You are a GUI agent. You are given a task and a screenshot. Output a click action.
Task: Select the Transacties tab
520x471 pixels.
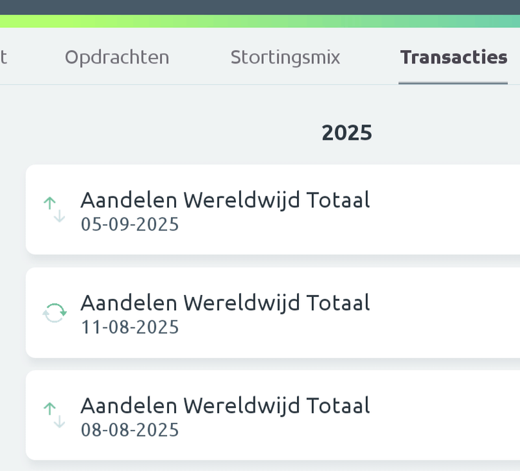coord(454,57)
